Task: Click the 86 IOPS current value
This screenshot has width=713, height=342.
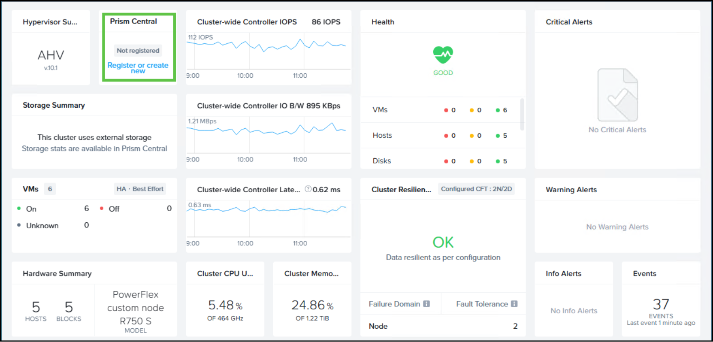Action: click(326, 22)
